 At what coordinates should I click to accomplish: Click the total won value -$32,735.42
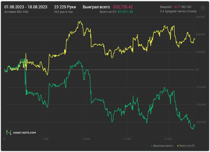[122, 7]
